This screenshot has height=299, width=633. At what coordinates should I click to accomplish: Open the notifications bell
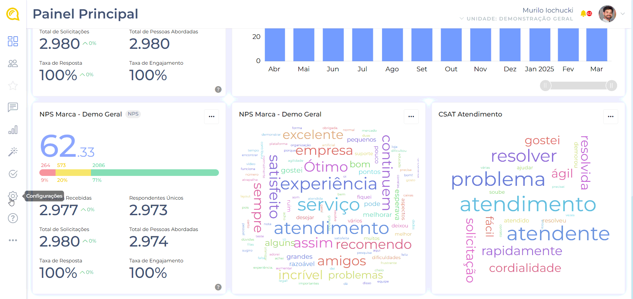(583, 14)
